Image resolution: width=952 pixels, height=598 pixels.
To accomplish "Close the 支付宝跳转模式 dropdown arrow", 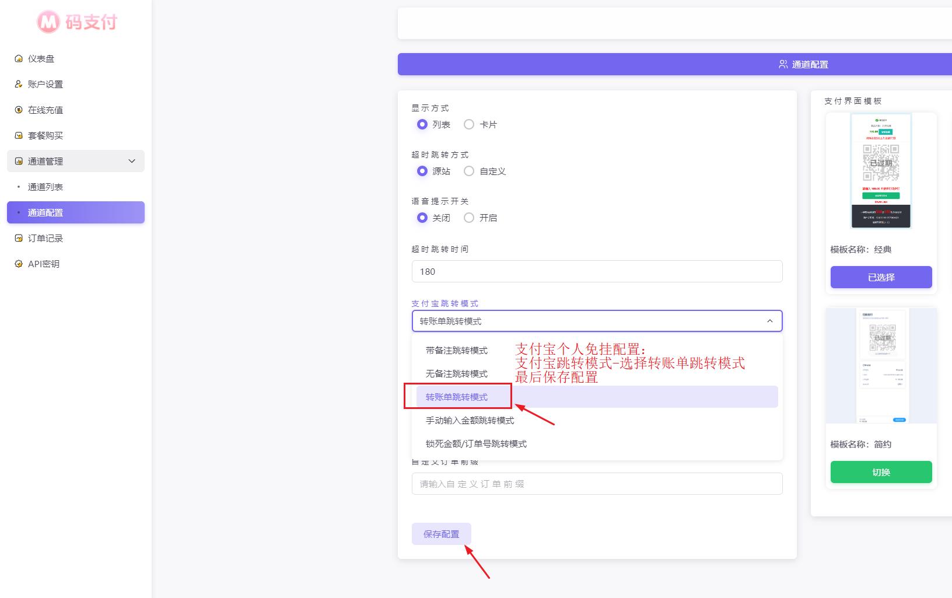I will click(x=769, y=321).
